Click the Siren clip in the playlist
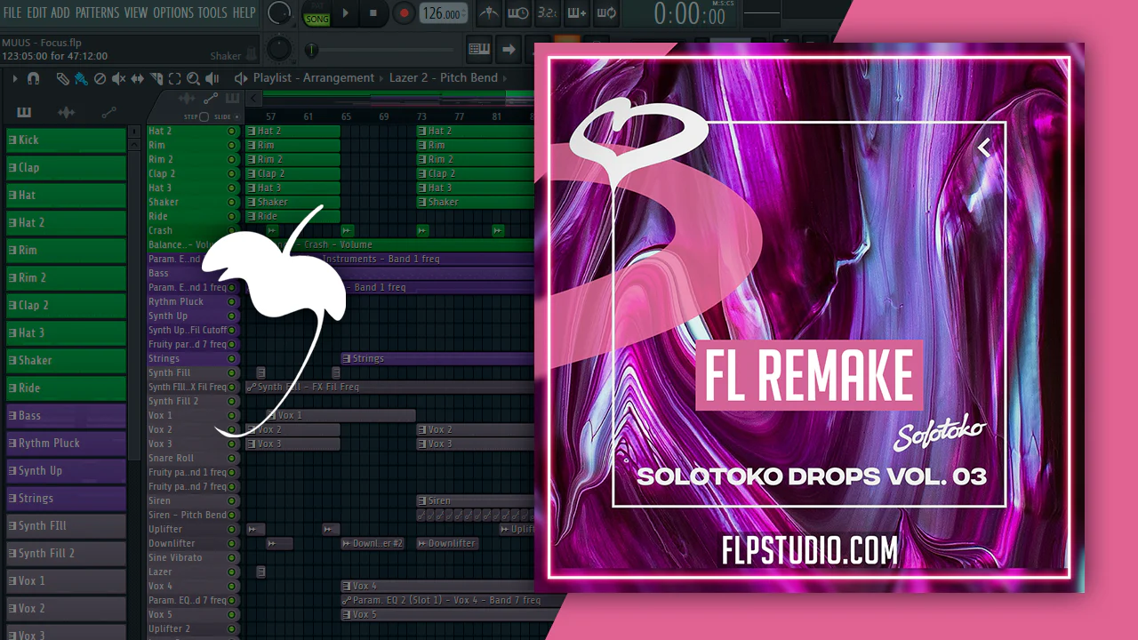The image size is (1138, 640). (476, 500)
